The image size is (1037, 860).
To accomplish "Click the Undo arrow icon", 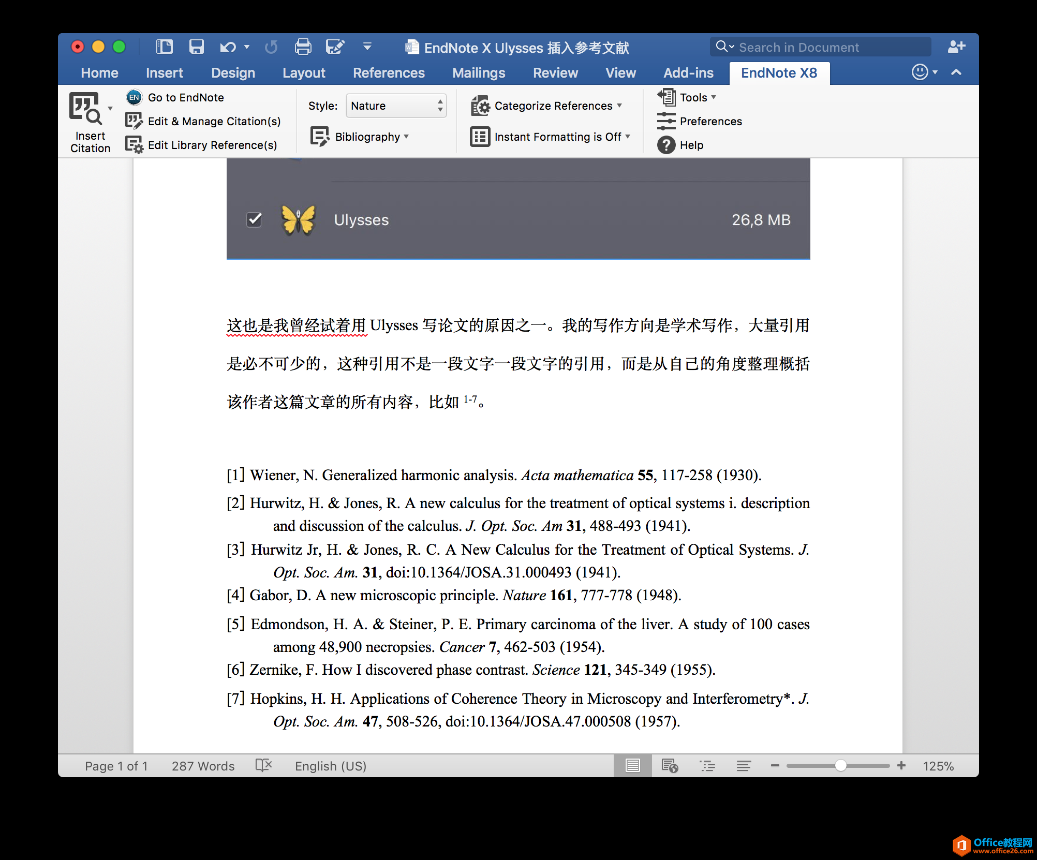I will tap(228, 47).
